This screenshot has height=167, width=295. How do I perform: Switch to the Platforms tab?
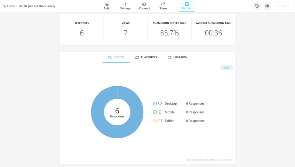pos(146,57)
